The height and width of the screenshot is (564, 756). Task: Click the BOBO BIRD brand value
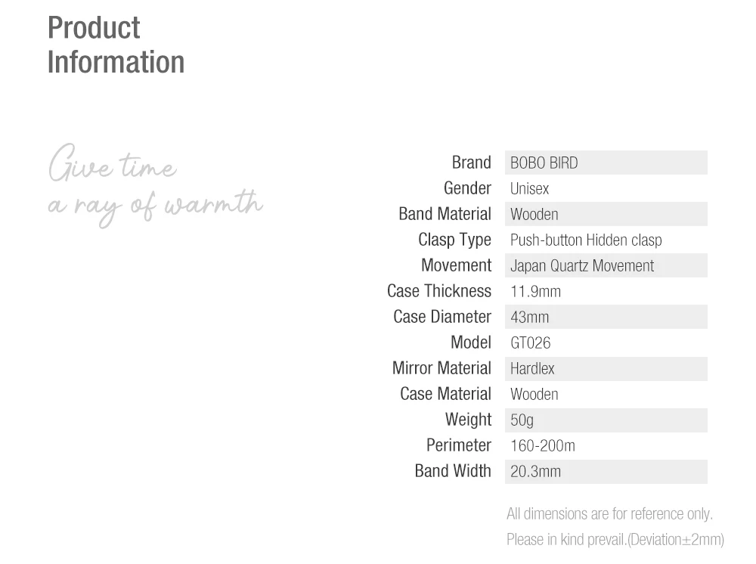544,163
